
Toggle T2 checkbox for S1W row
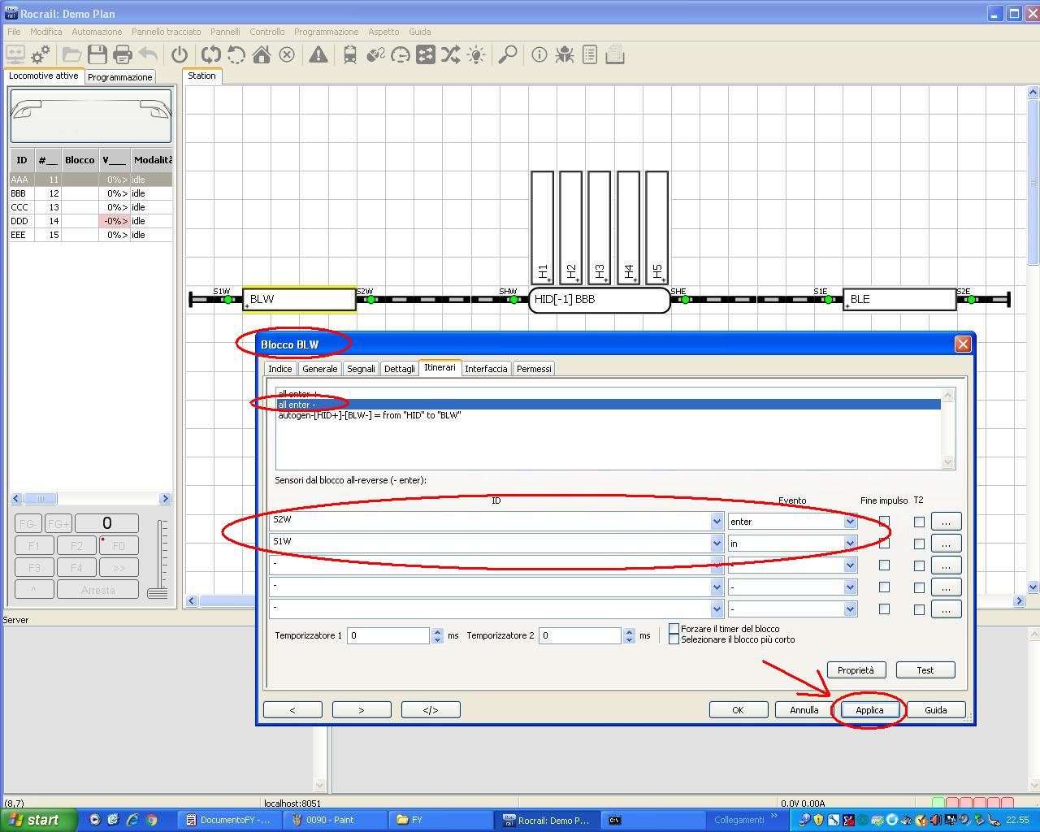(x=919, y=544)
